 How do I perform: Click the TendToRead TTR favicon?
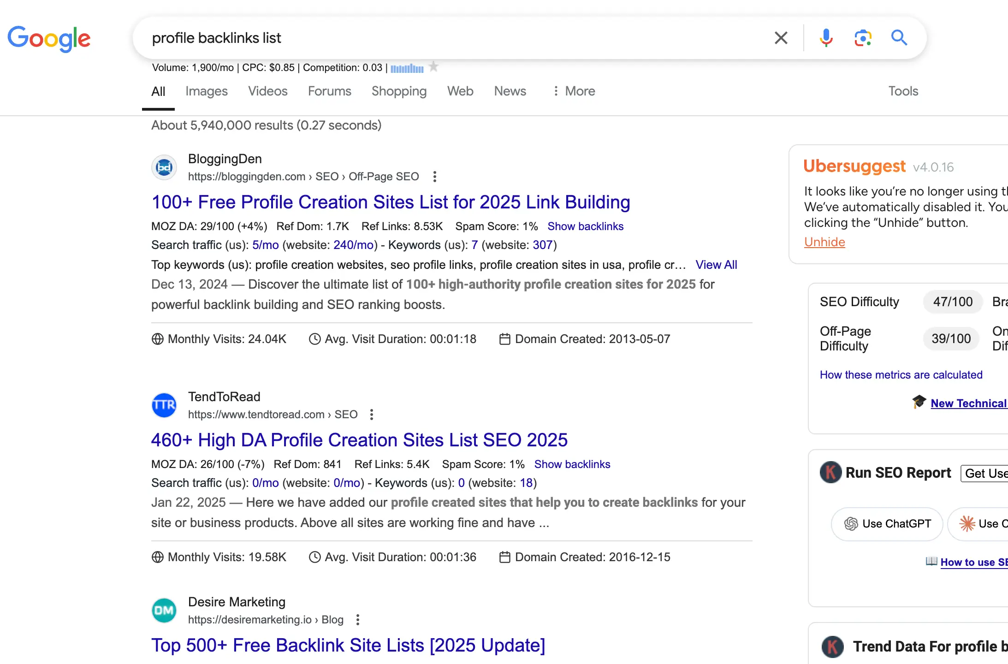[164, 405]
